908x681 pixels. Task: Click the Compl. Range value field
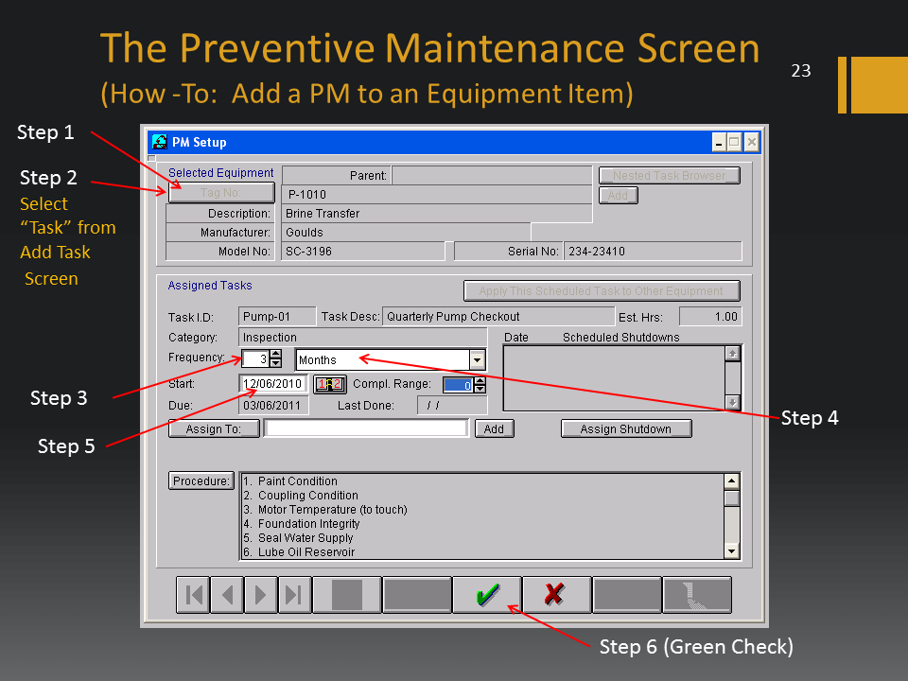pos(458,385)
